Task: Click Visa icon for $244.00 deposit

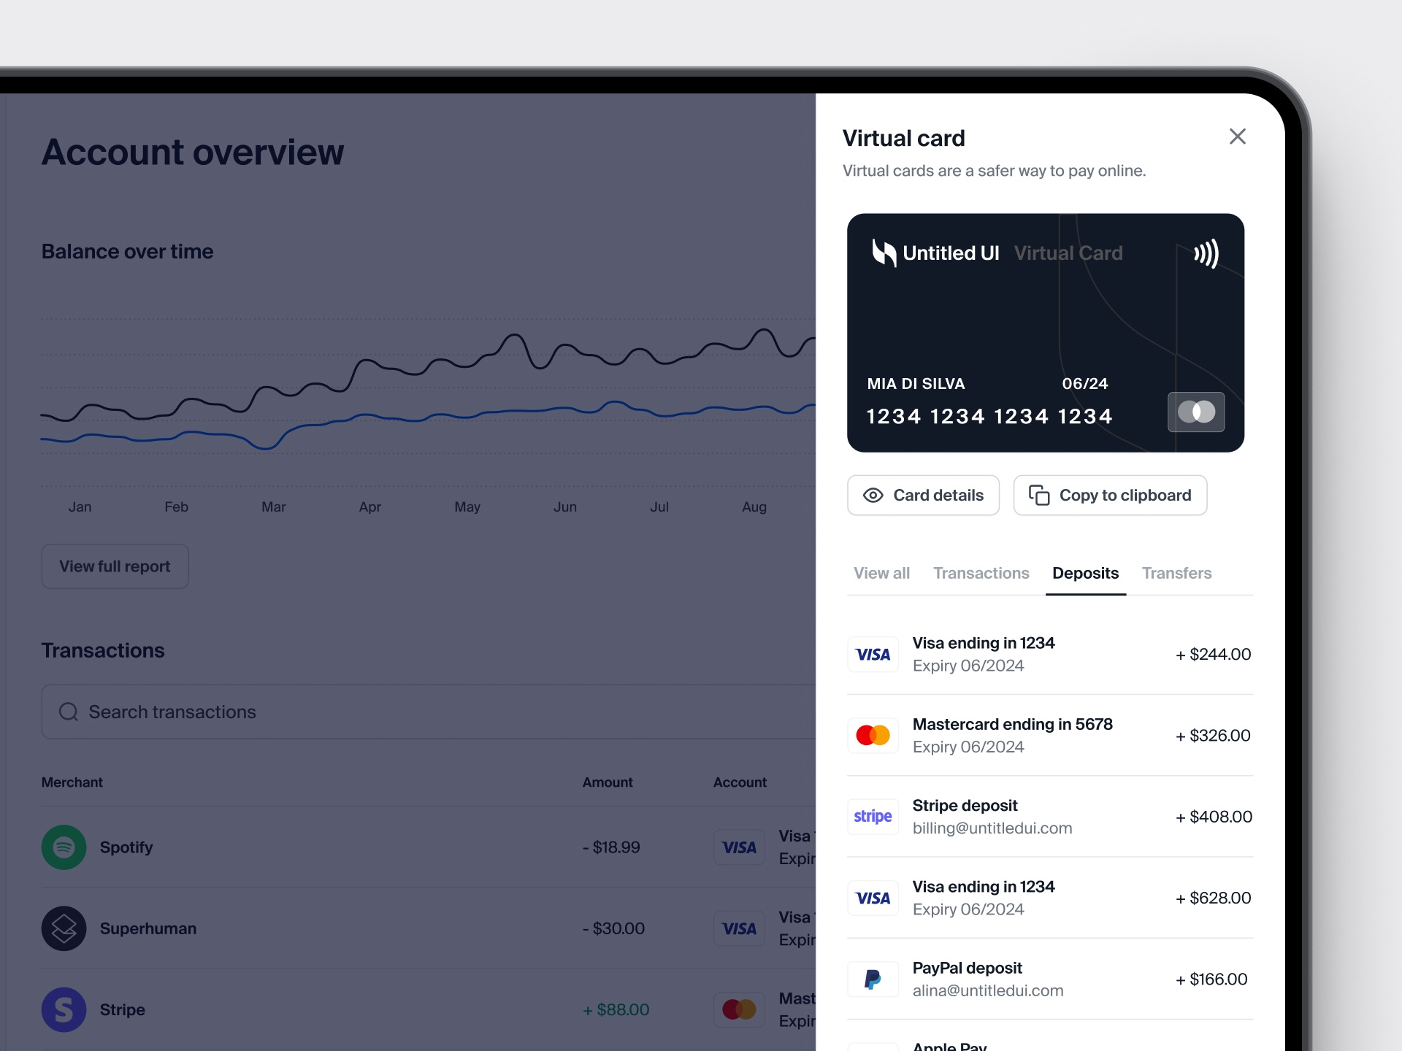Action: pyautogui.click(x=873, y=655)
